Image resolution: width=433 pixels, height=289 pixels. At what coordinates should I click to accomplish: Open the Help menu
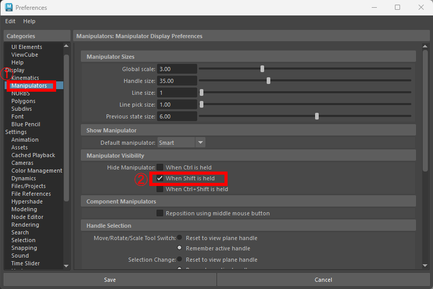coord(29,21)
